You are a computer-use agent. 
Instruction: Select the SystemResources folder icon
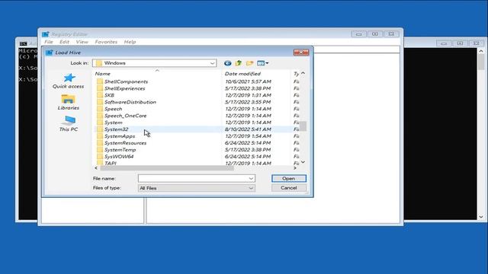[100, 143]
